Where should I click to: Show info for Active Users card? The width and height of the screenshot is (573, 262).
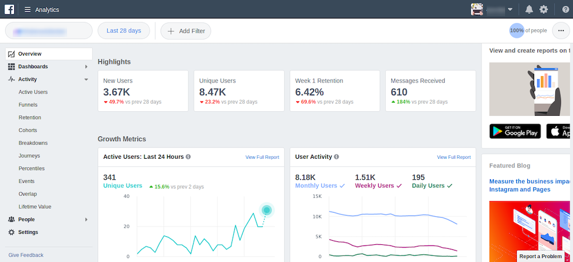[188, 157]
